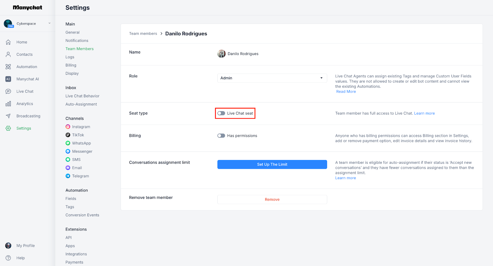The width and height of the screenshot is (493, 266).
Task: Open the Analytics bar chart icon
Action: 8,104
